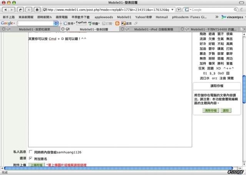246x175 pixels.
Task: Expand the Google toolbar search field dropdown
Action: pyautogui.click(x=56, y=23)
